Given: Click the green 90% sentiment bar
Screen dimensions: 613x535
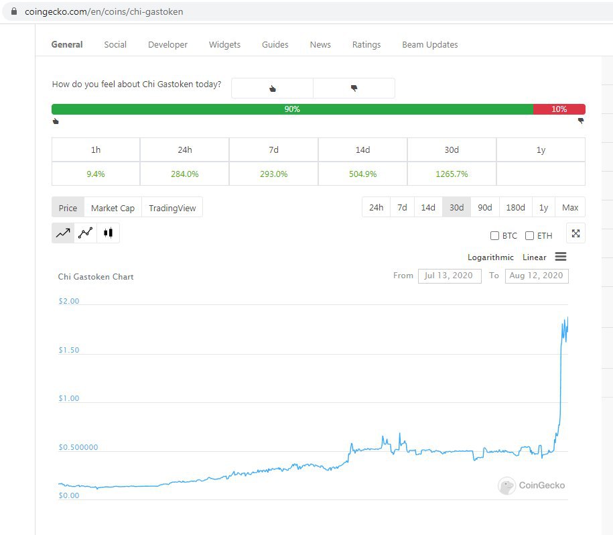Looking at the screenshot, I should [x=292, y=109].
